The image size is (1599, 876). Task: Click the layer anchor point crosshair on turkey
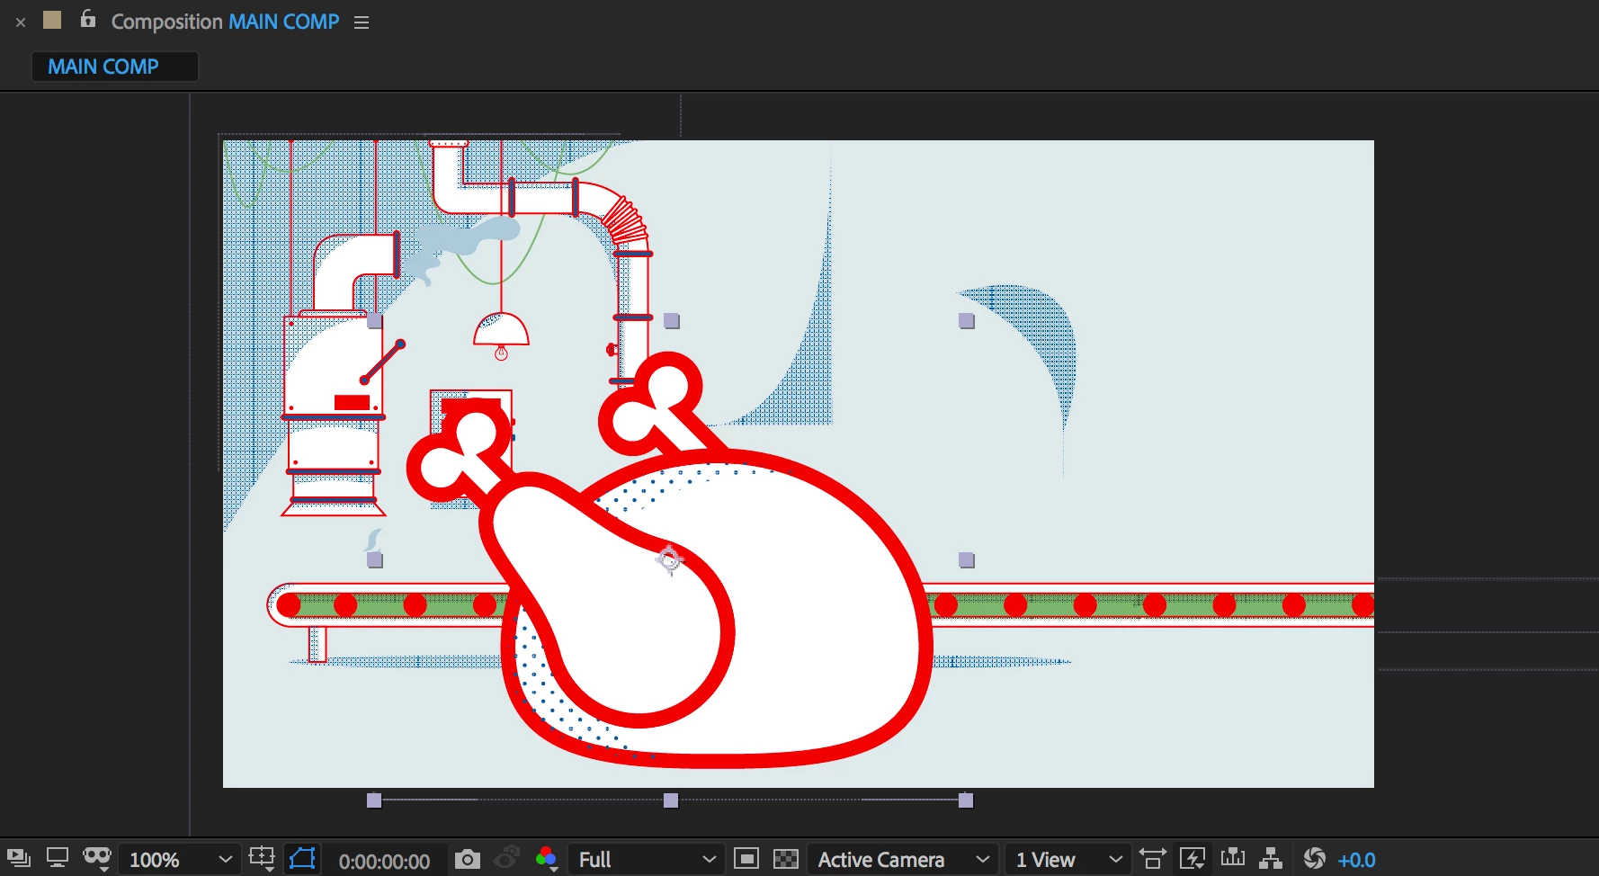669,559
